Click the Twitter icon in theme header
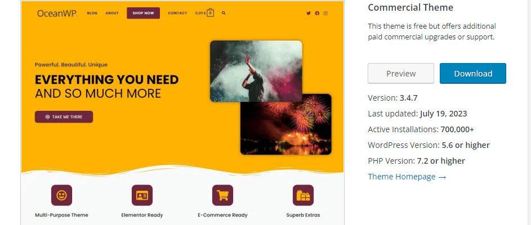 [x=309, y=13]
